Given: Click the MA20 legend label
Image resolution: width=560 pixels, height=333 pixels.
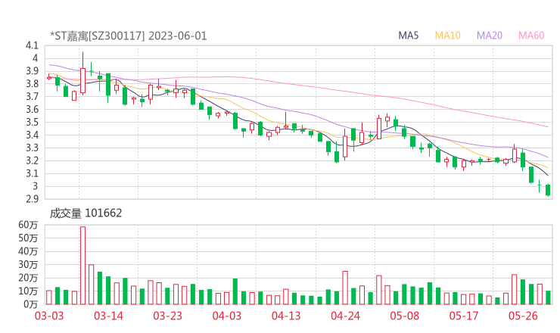Looking at the screenshot, I should [490, 36].
